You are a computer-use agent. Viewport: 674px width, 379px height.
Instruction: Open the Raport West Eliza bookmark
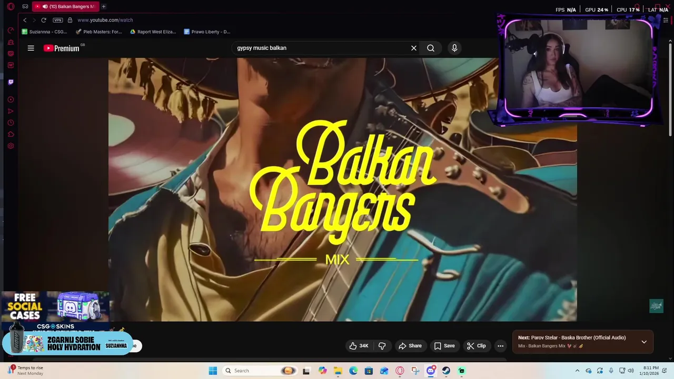153,32
